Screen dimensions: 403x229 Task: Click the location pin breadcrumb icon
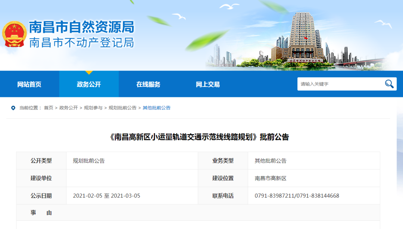[13, 108]
